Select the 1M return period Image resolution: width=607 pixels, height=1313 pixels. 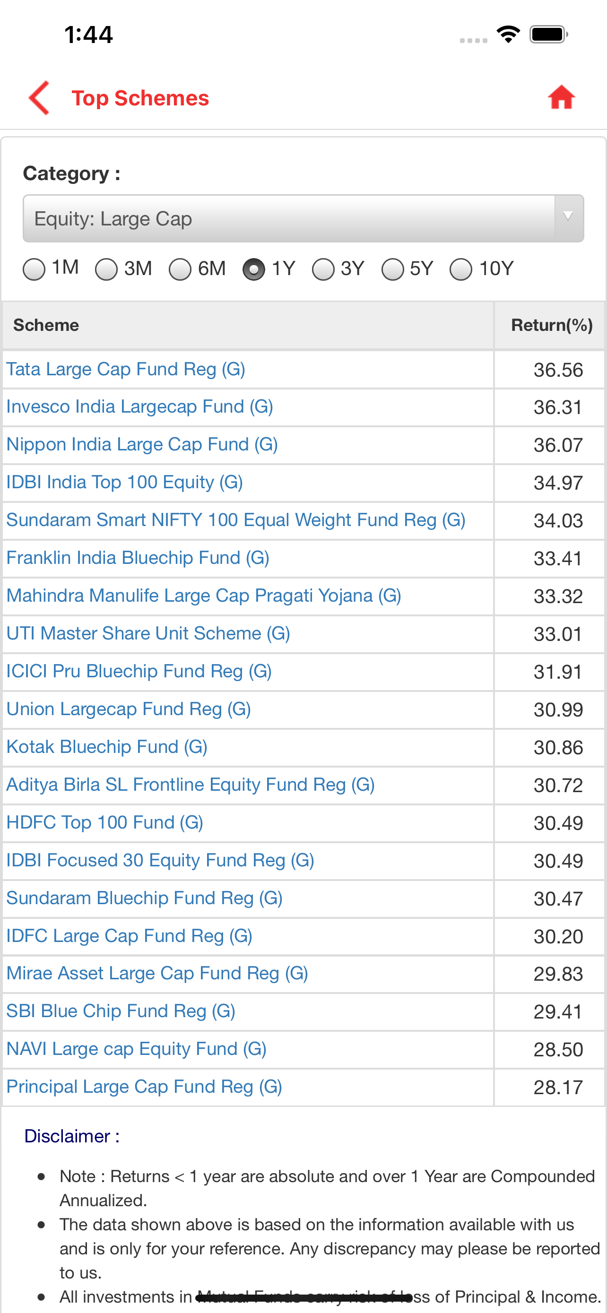pos(34,269)
